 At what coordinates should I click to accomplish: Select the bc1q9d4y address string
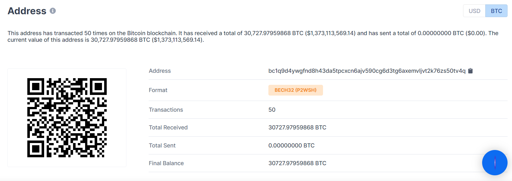pos(367,71)
